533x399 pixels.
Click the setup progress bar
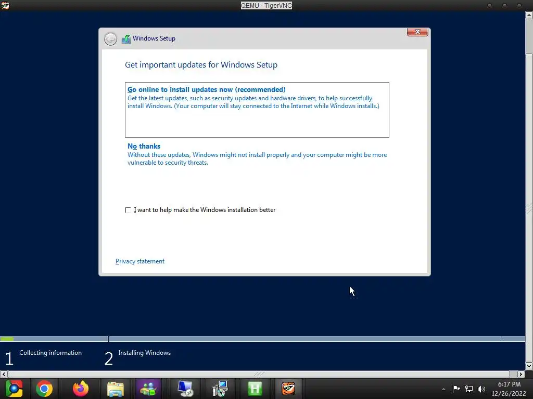(x=262, y=339)
